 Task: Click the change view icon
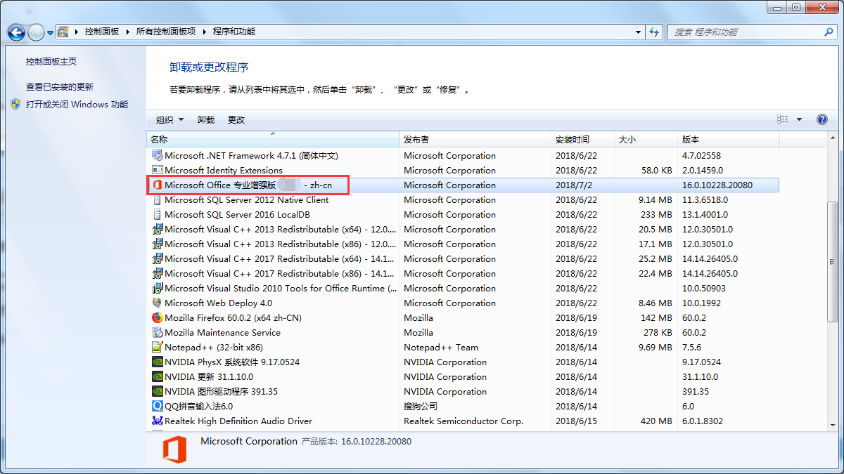783,120
